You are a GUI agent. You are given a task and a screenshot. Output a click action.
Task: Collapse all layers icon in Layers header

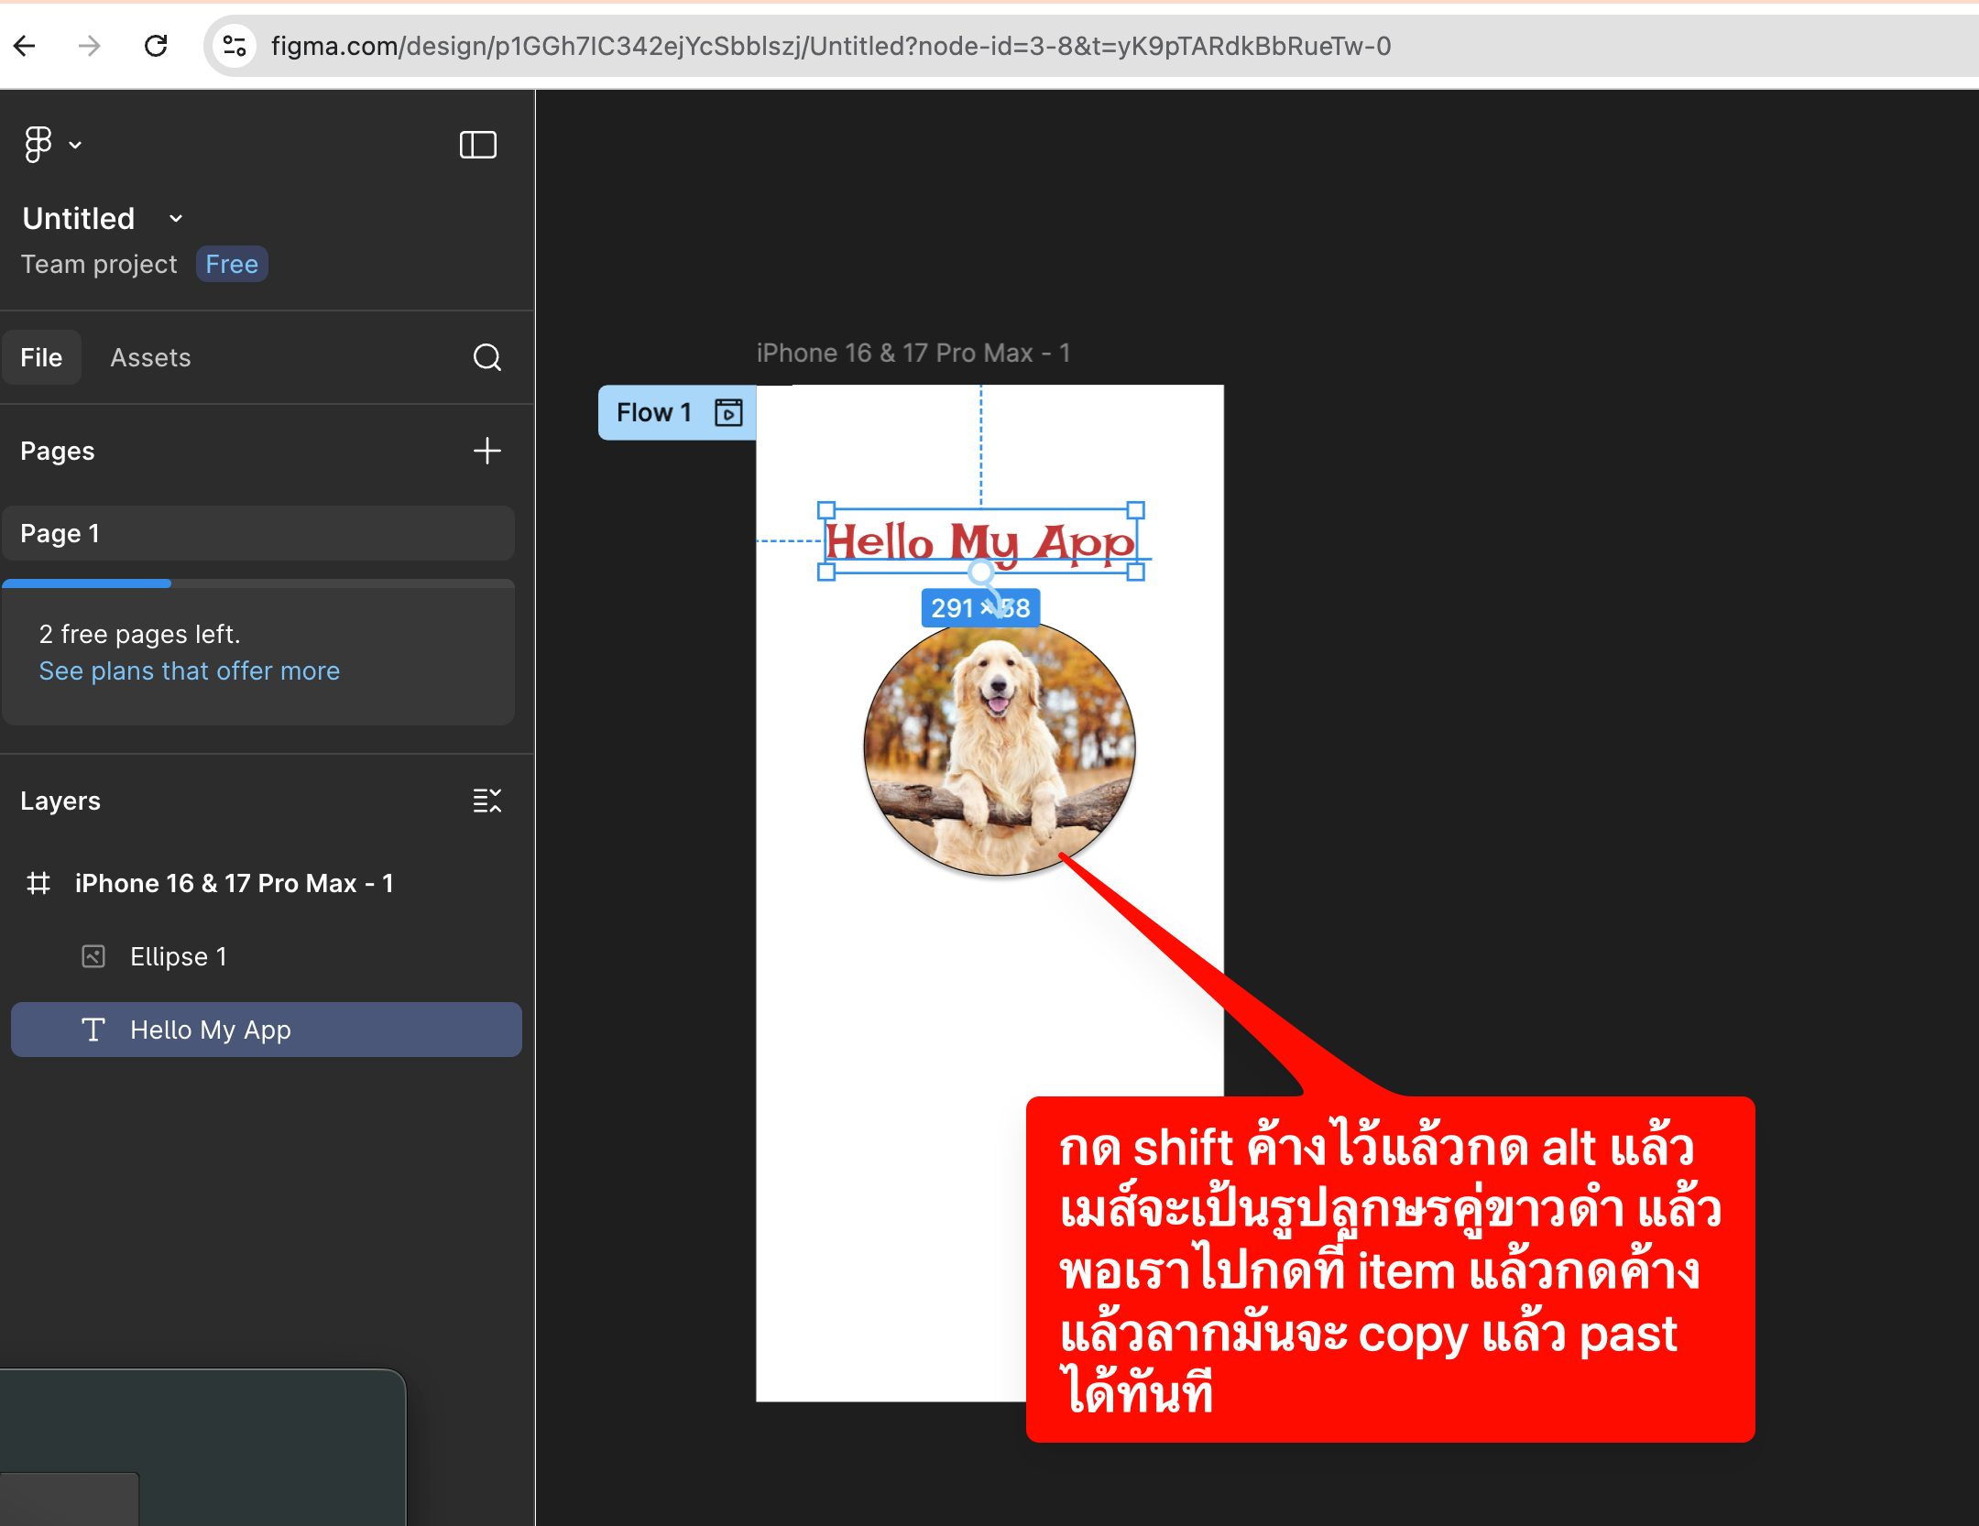(487, 801)
